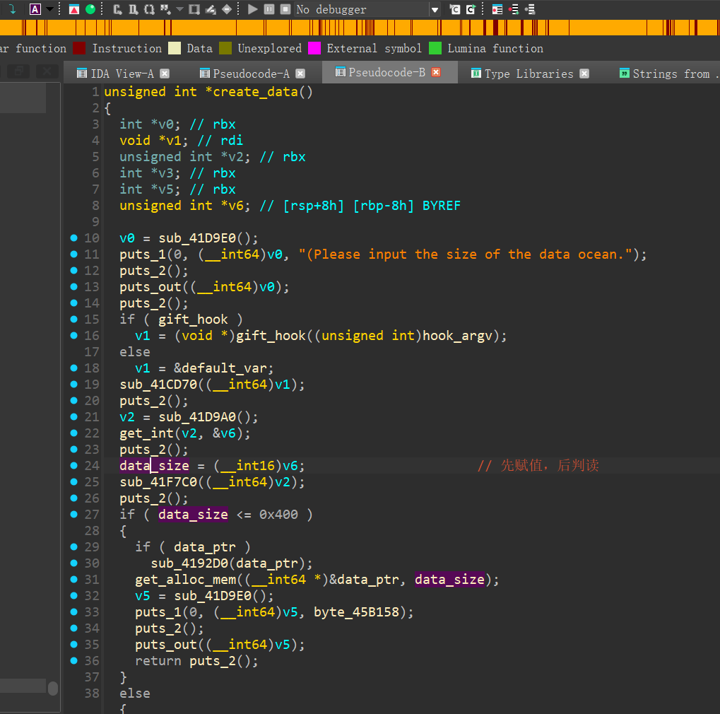Click the Unexplored legend color swatch
720x714 pixels.
(225, 48)
